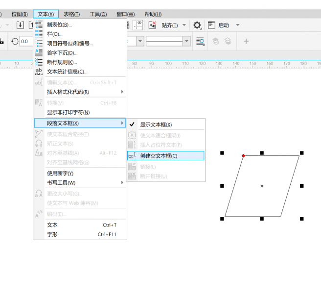
Task: Click the 启动 launcher window icon
Action: click(x=211, y=25)
